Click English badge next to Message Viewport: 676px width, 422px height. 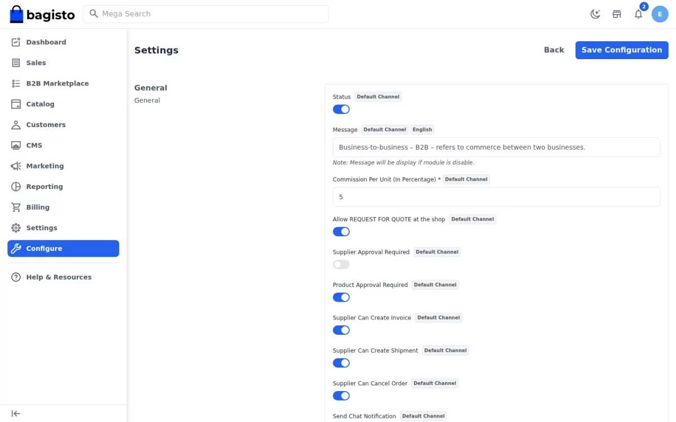422,129
